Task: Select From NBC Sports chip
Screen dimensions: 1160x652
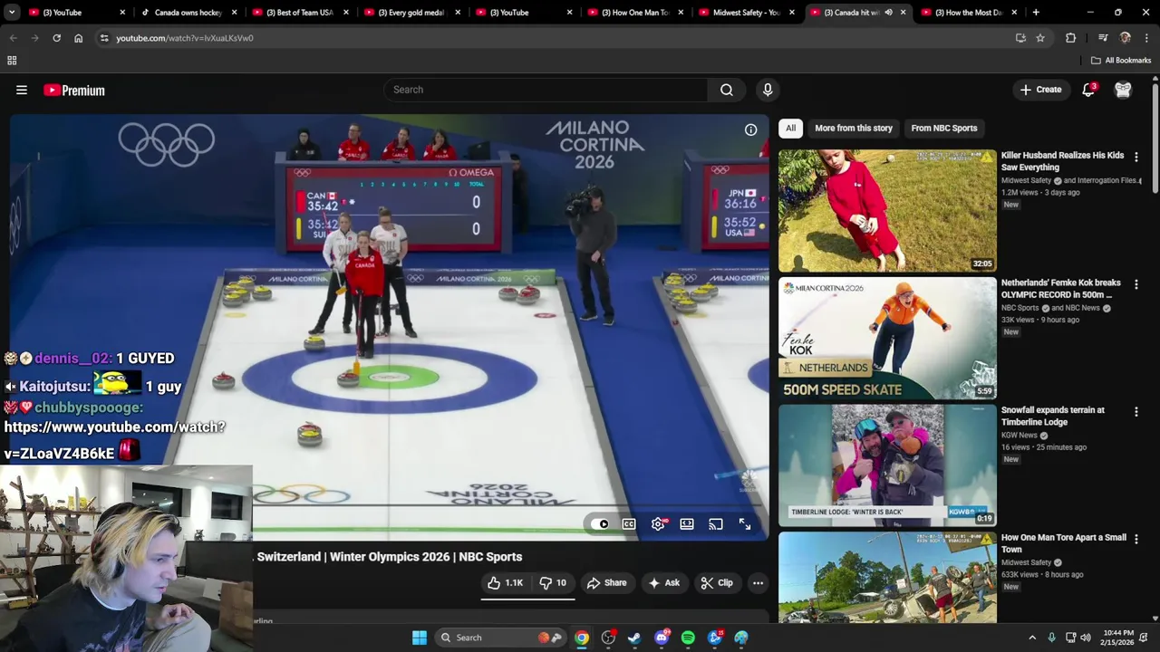Action: [944, 128]
